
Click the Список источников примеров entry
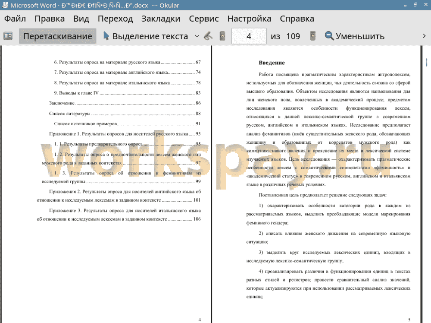click(127, 123)
